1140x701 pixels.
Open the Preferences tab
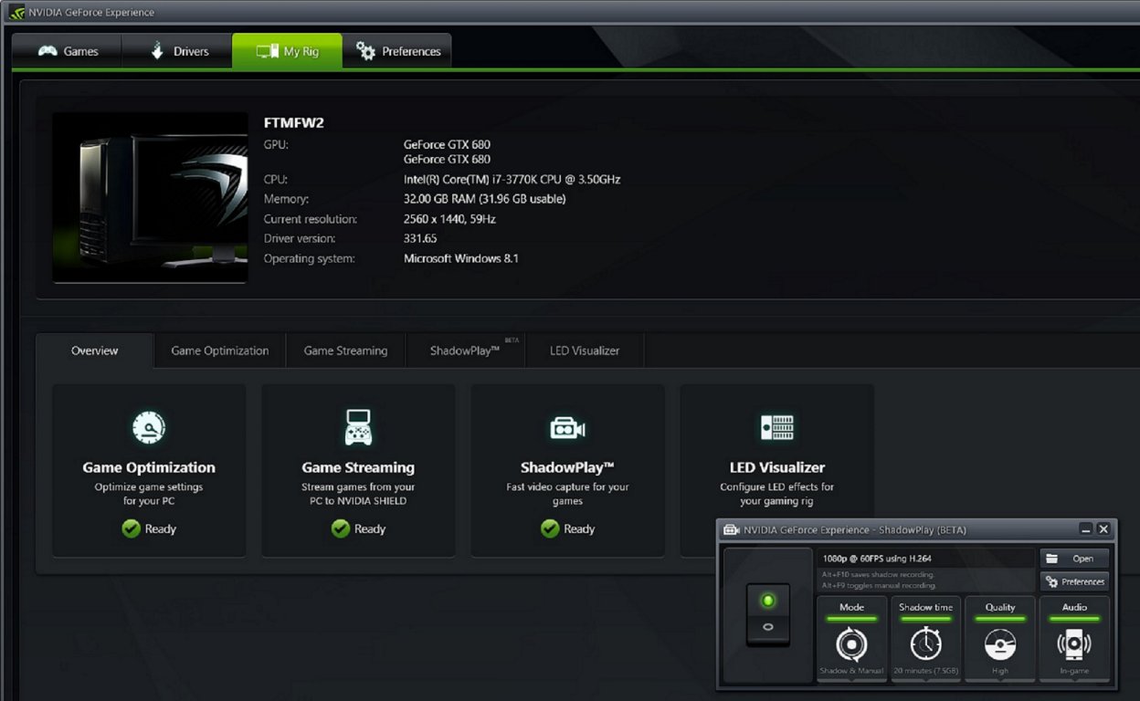396,51
